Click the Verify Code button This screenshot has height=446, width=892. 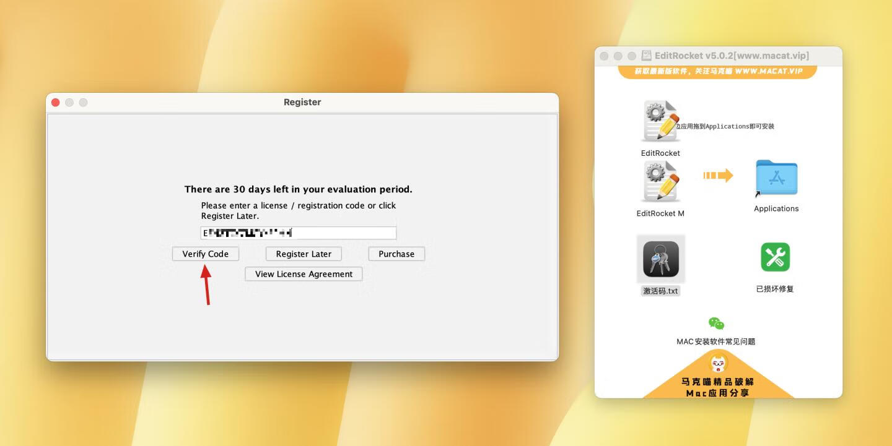point(205,254)
